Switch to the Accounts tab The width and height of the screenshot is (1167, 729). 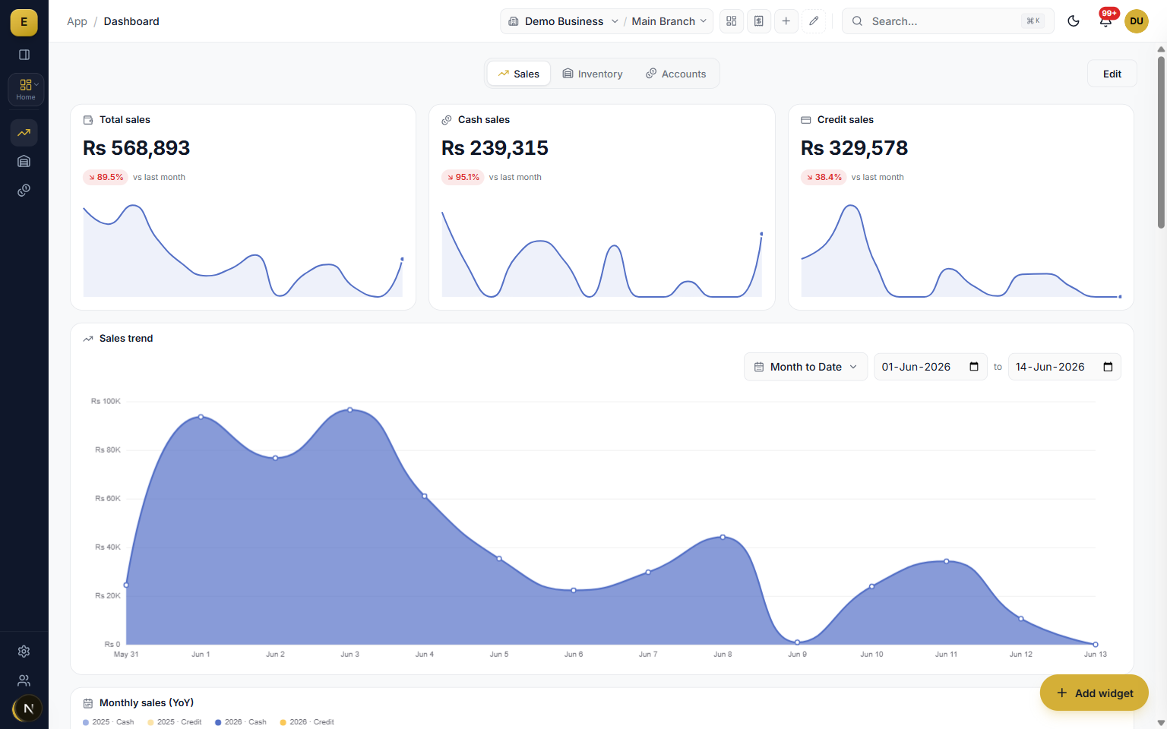[676, 74]
